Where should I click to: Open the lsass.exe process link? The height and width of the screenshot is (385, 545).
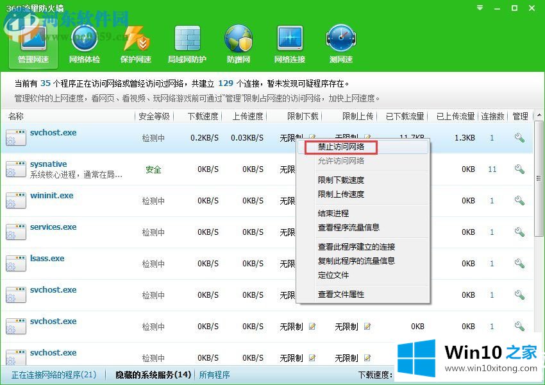click(x=47, y=259)
